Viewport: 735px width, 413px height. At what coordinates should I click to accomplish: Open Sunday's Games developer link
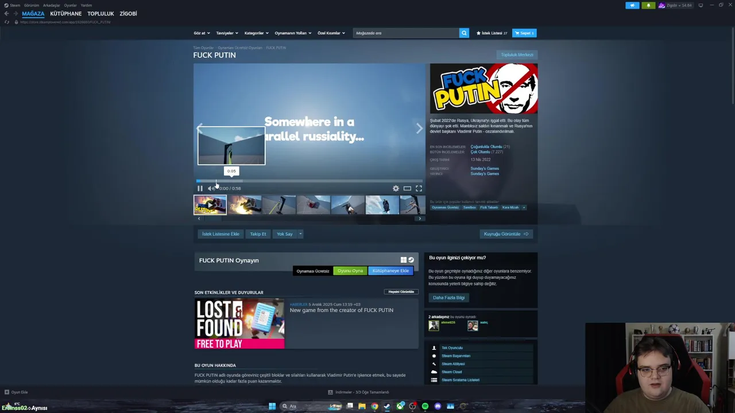pyautogui.click(x=485, y=169)
